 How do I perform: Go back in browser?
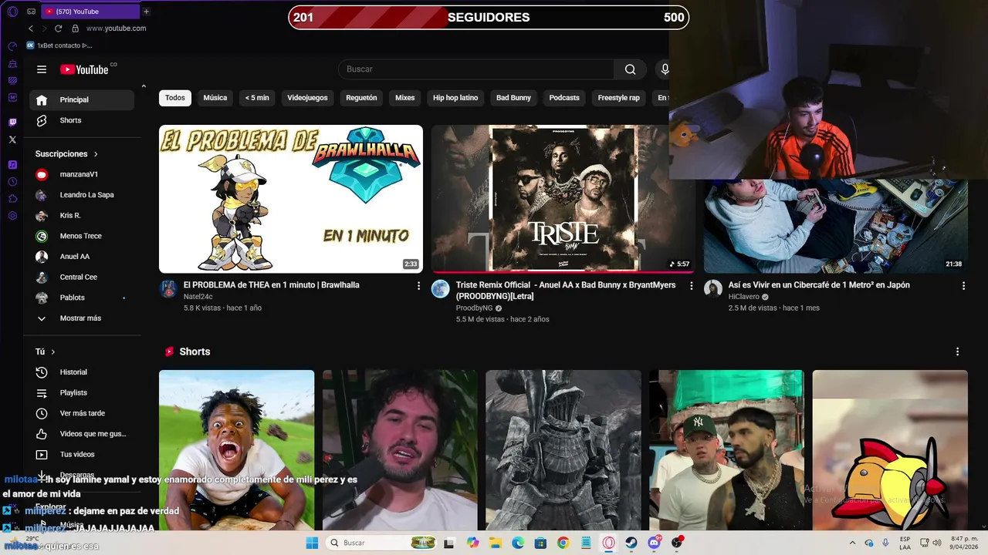click(x=30, y=29)
